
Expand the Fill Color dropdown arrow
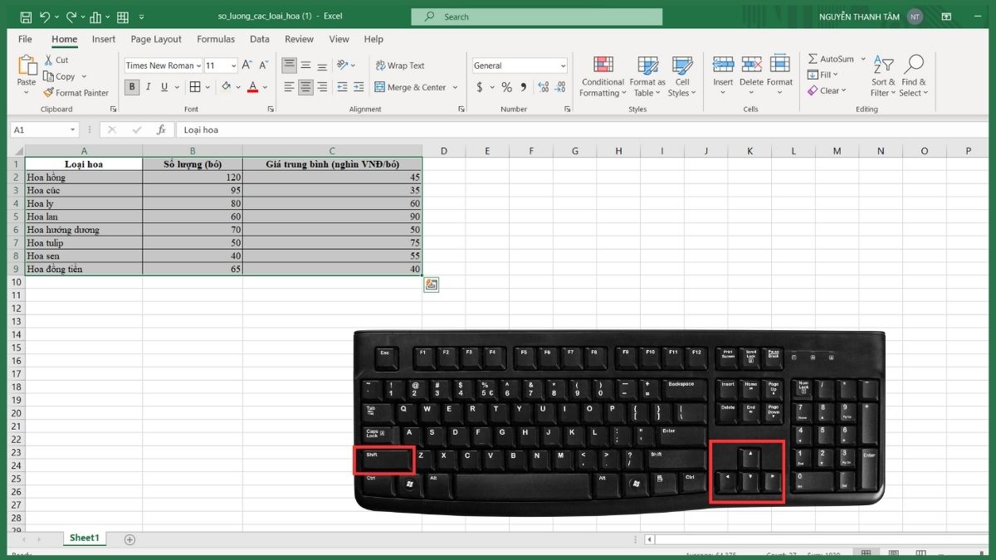[237, 86]
